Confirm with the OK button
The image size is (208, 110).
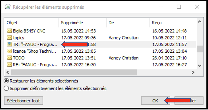pyautogui.click(x=155, y=101)
